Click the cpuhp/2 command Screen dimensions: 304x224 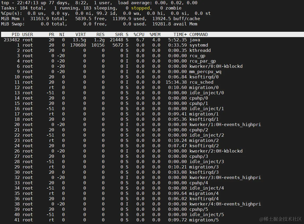pyautogui.click(x=199, y=130)
